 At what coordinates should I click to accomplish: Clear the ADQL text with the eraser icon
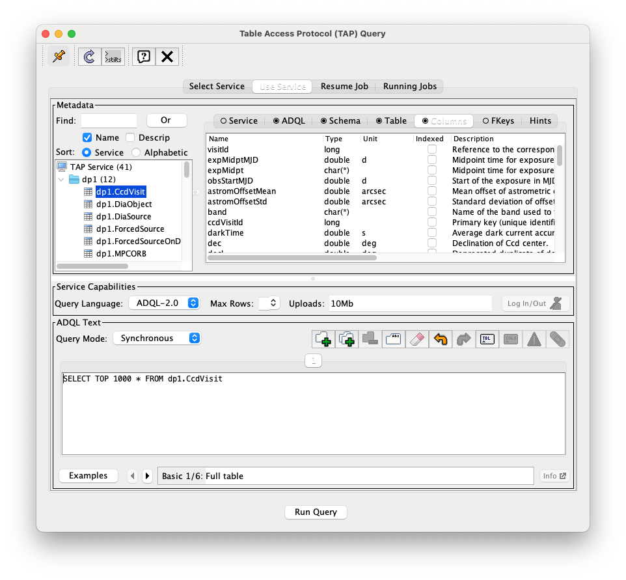[x=416, y=338]
